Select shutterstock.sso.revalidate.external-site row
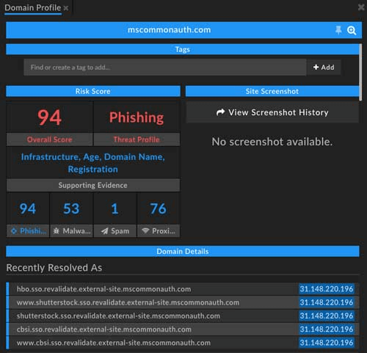This screenshot has height=353, width=367. [x=183, y=316]
